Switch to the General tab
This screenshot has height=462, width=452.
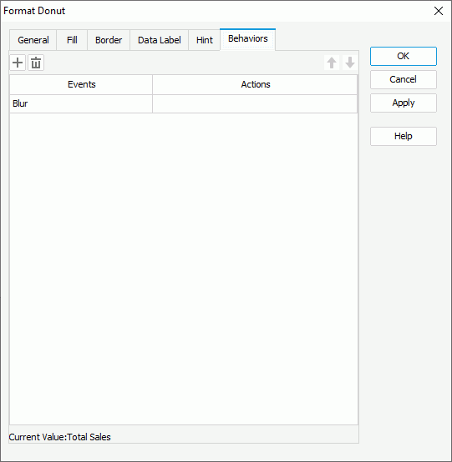(x=33, y=40)
